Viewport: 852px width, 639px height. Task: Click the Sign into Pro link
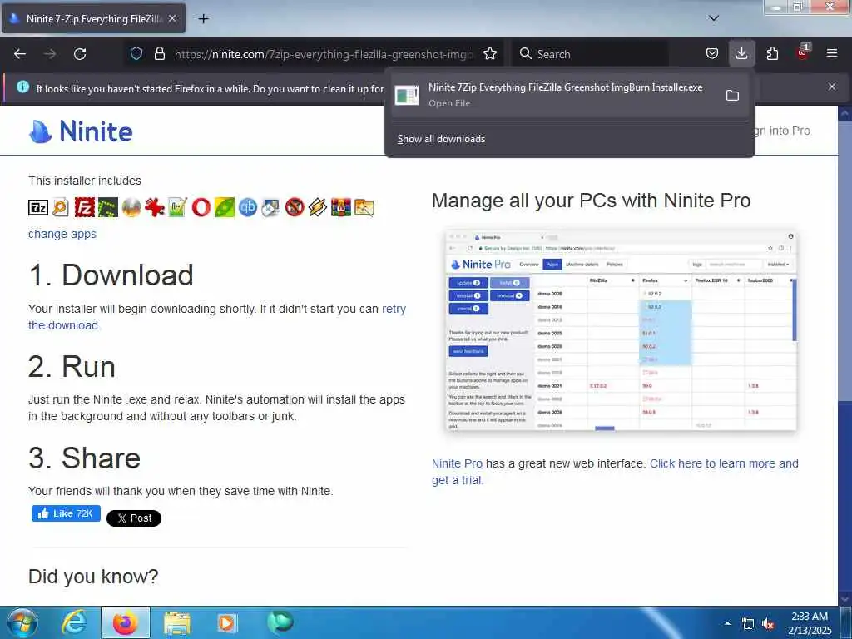[782, 131]
